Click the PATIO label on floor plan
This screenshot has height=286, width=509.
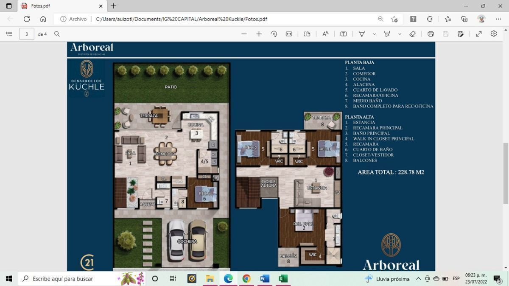pos(171,87)
